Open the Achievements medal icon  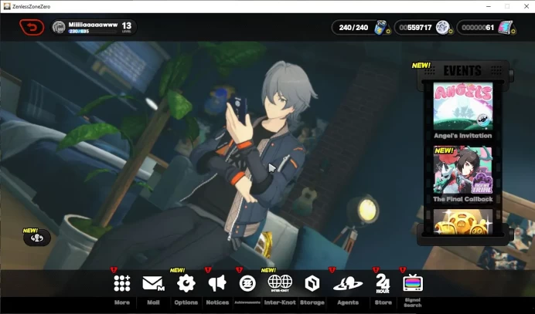pyautogui.click(x=247, y=283)
